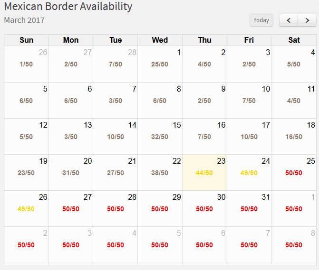The height and width of the screenshot is (270, 319).
Task: Select the 25/50 entry on March 1
Action: pos(160,64)
